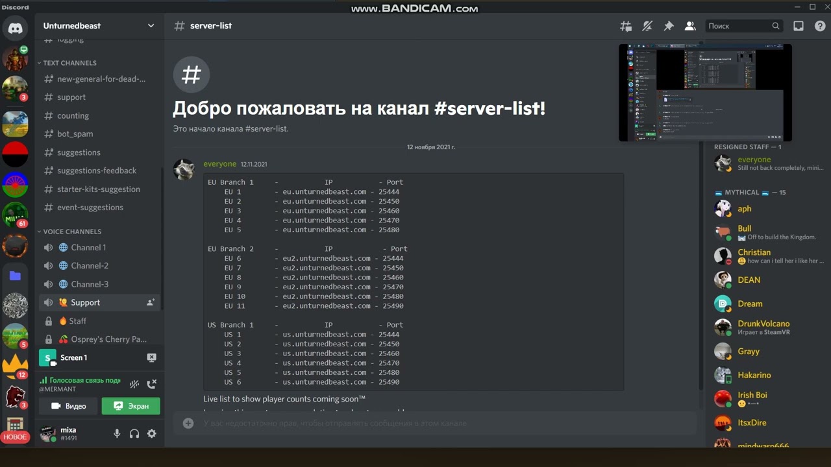Click everyone author name in message
The image size is (831, 467).
coord(219,164)
